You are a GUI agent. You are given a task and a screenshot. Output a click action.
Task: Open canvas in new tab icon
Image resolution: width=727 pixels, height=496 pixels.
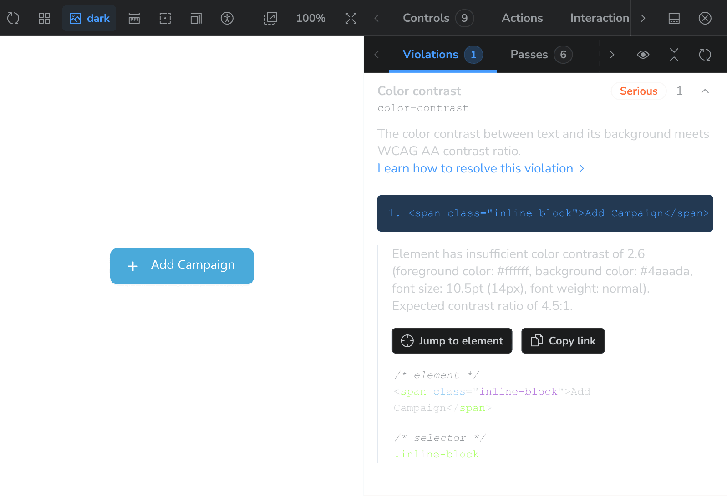(270, 18)
